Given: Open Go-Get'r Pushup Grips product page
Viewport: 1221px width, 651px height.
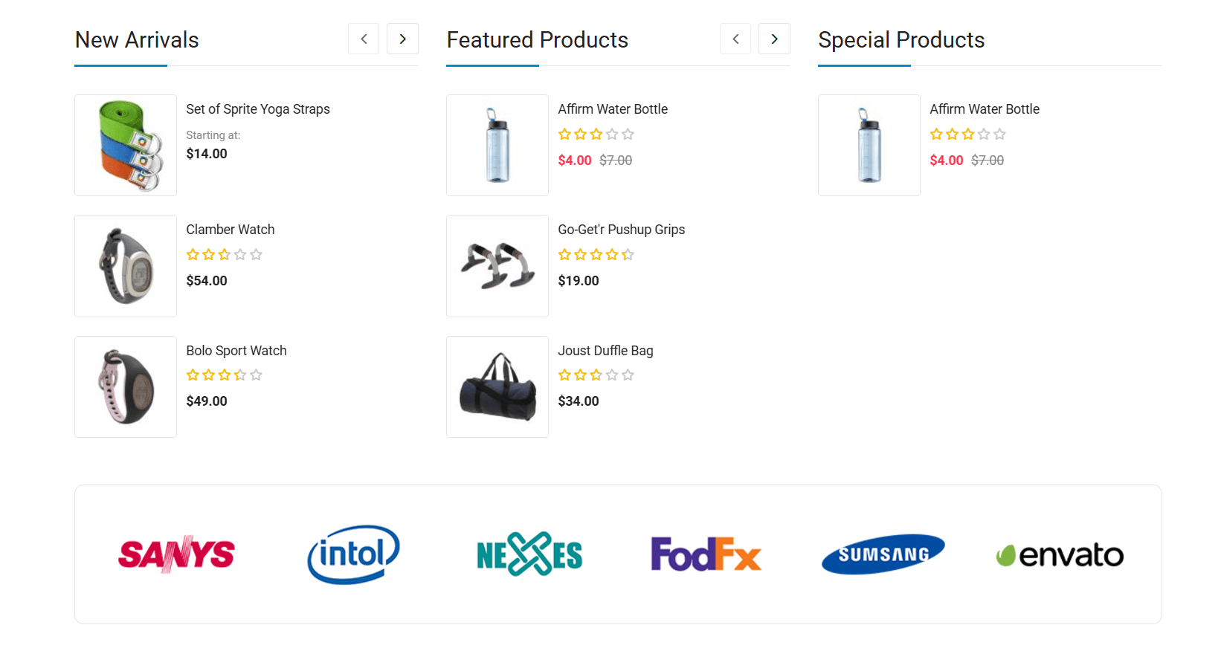Looking at the screenshot, I should (x=621, y=230).
